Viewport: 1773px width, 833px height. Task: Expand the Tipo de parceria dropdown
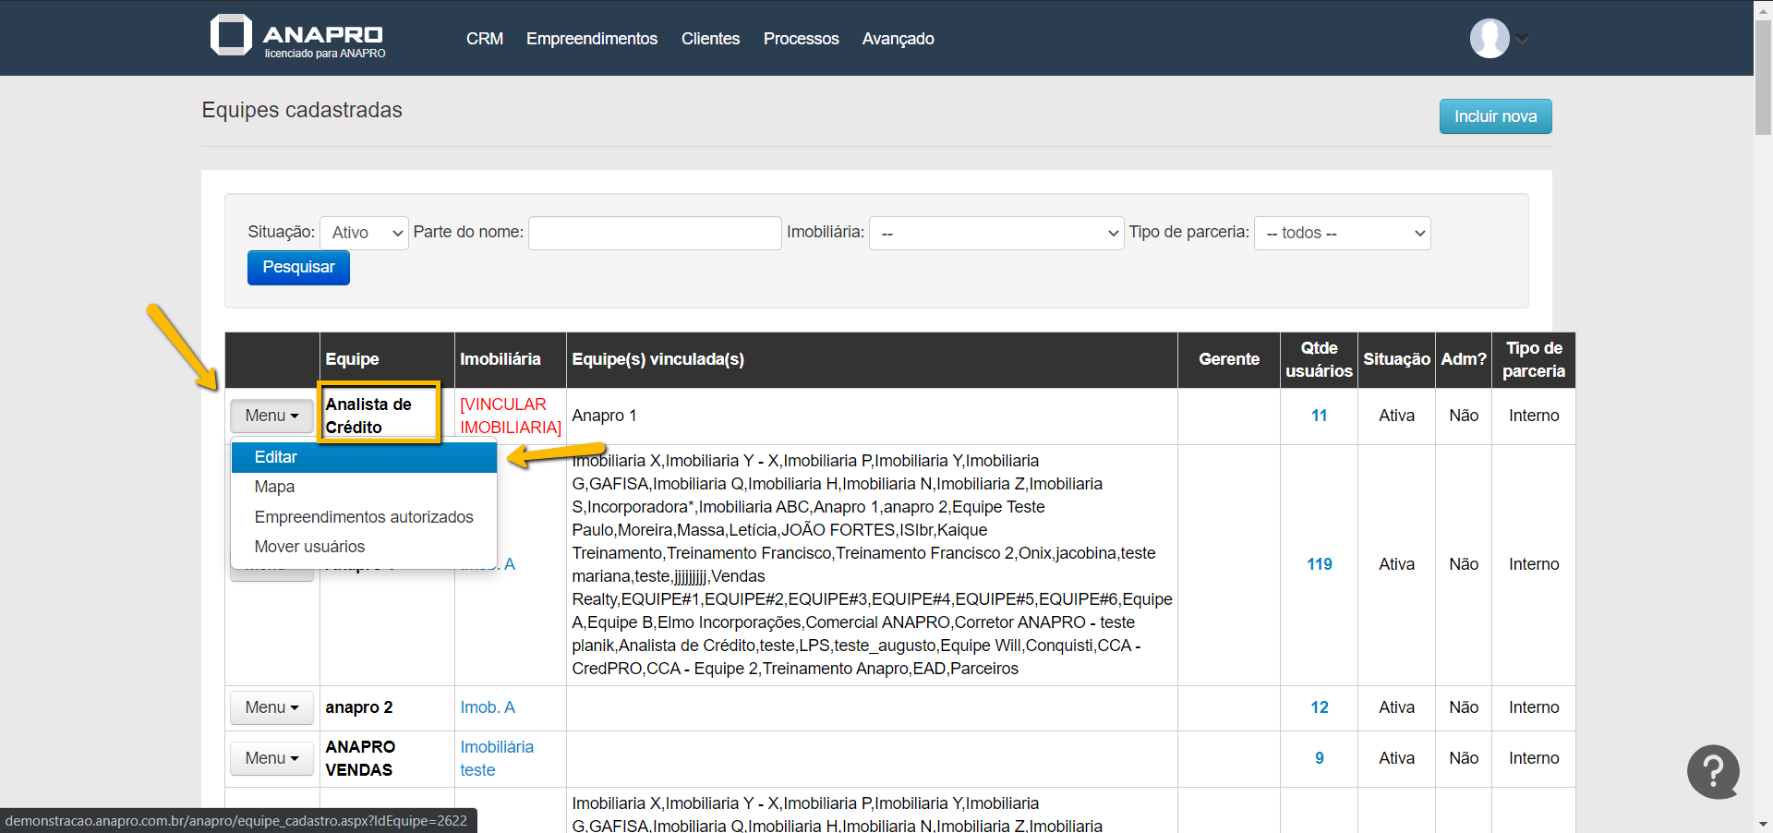point(1342,233)
